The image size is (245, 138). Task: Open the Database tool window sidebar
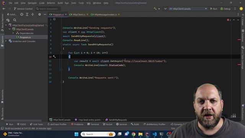coord(243,36)
